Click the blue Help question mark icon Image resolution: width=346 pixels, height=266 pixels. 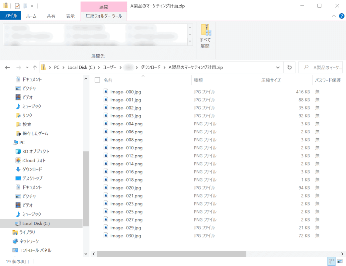pos(341,16)
